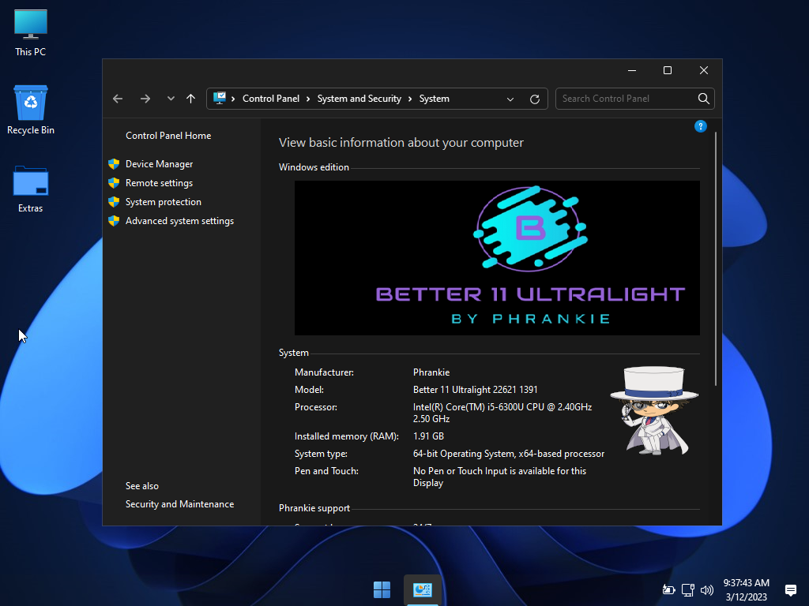Expand chevron before Control Panel breadcrumb
Screen dimensions: 809x606
(x=233, y=99)
